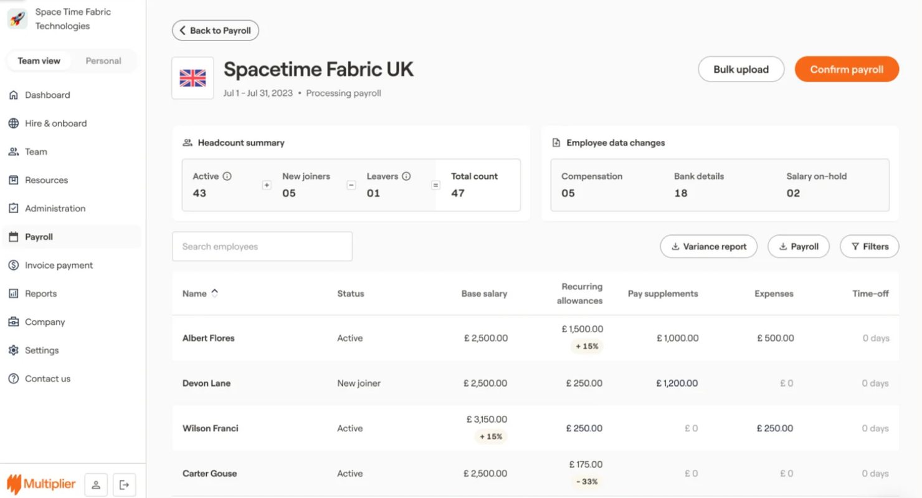Click the Payroll download button
This screenshot has height=498, width=922.
(799, 247)
